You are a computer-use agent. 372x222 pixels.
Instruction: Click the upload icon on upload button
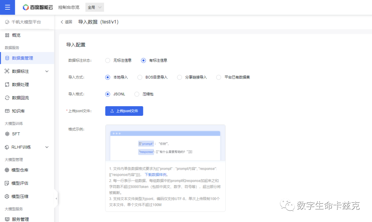point(112,111)
